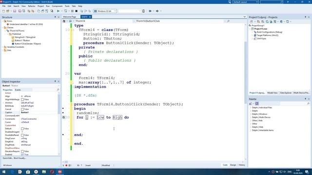
Task: Toggle the ElevationRequired checkbox
Action: [22, 151]
